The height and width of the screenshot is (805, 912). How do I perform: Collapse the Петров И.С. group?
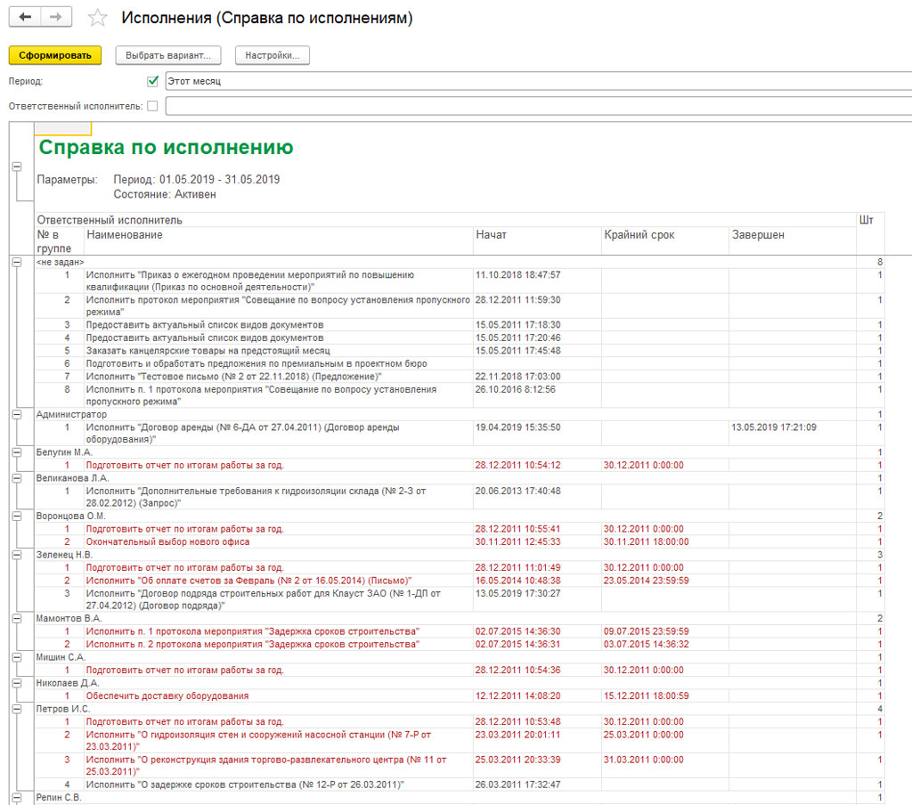pos(16,709)
